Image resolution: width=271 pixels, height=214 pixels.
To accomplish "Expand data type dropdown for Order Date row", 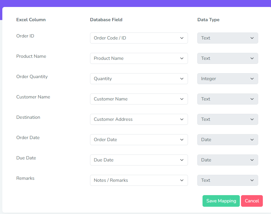I will click(227, 140).
